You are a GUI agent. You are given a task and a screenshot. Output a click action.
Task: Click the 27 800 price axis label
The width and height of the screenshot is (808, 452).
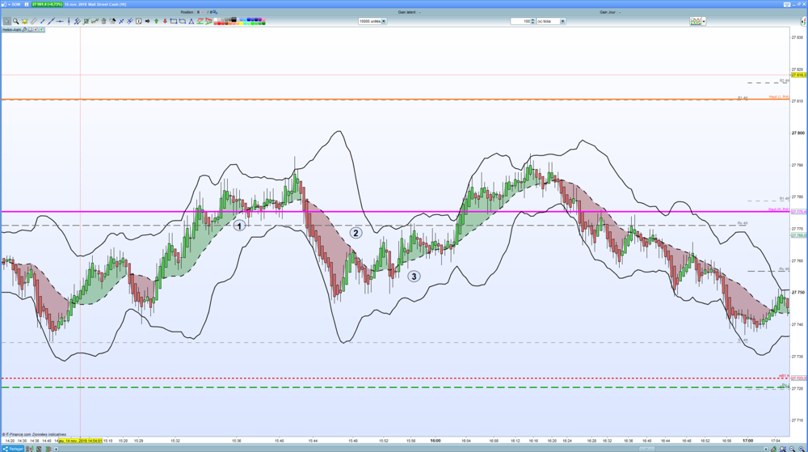click(x=797, y=133)
